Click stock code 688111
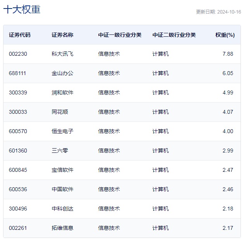This screenshot has height=243, width=244. 17,73
